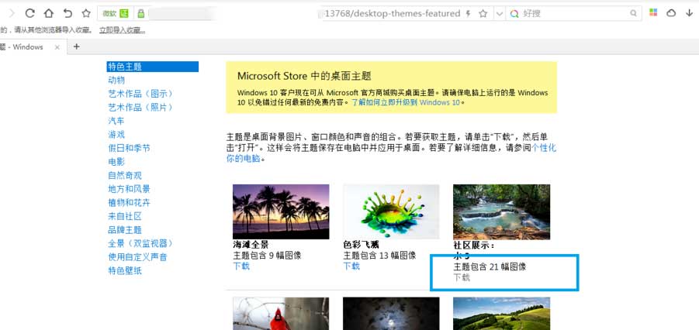Open the 动物 theme category
Screen dimensions: 699x330
116,80
